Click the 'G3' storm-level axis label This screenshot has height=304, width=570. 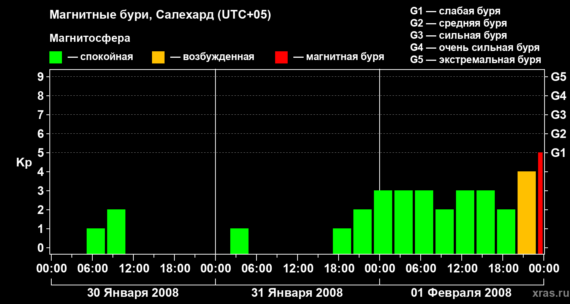pos(559,115)
